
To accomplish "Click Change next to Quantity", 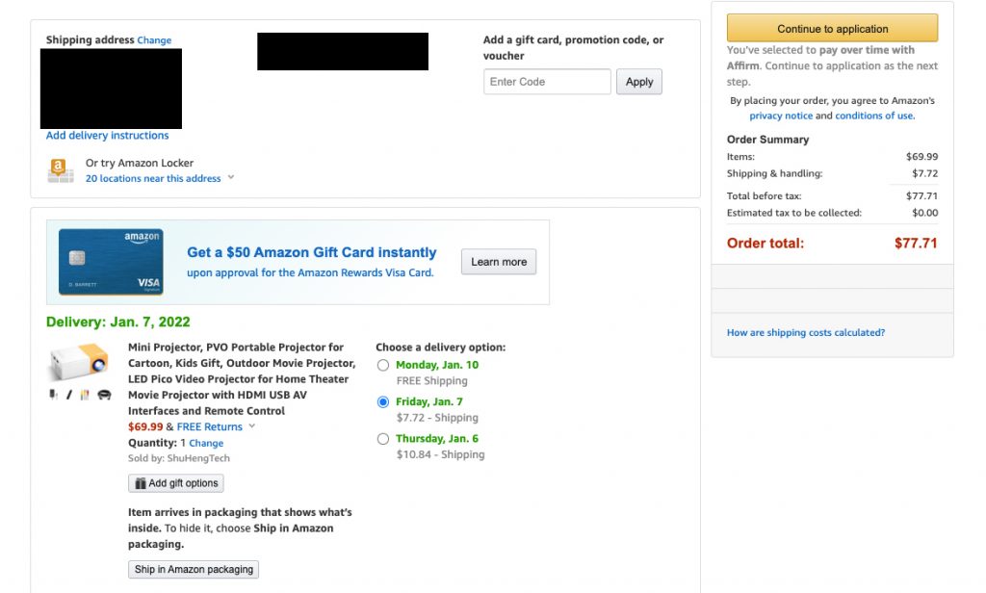I will [206, 443].
